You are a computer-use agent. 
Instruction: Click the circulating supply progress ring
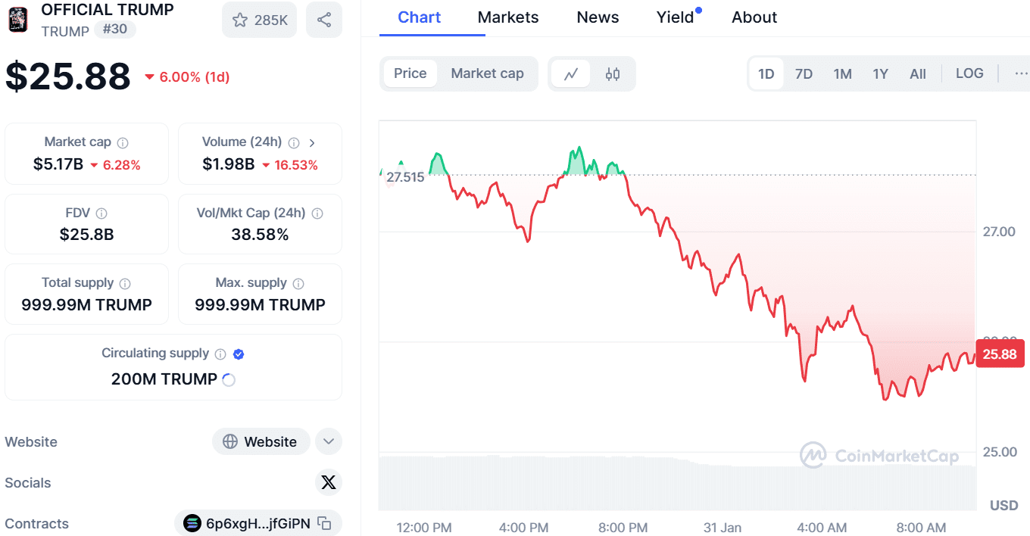pos(228,380)
